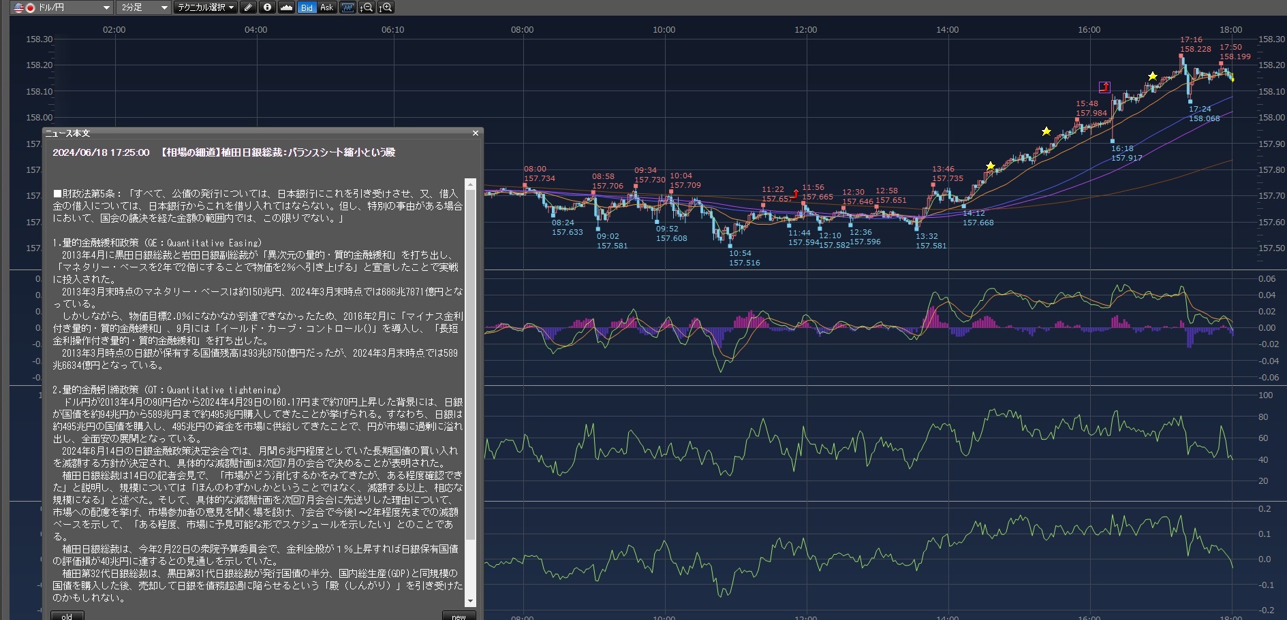Click the news scrollbar down arrow
This screenshot has height=620, width=1287.
click(x=470, y=601)
